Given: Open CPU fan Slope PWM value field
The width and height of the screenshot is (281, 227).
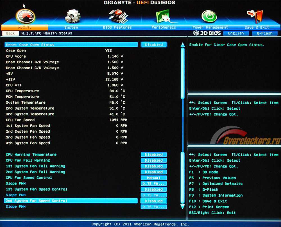Looking at the screenshot, I should [154, 184].
